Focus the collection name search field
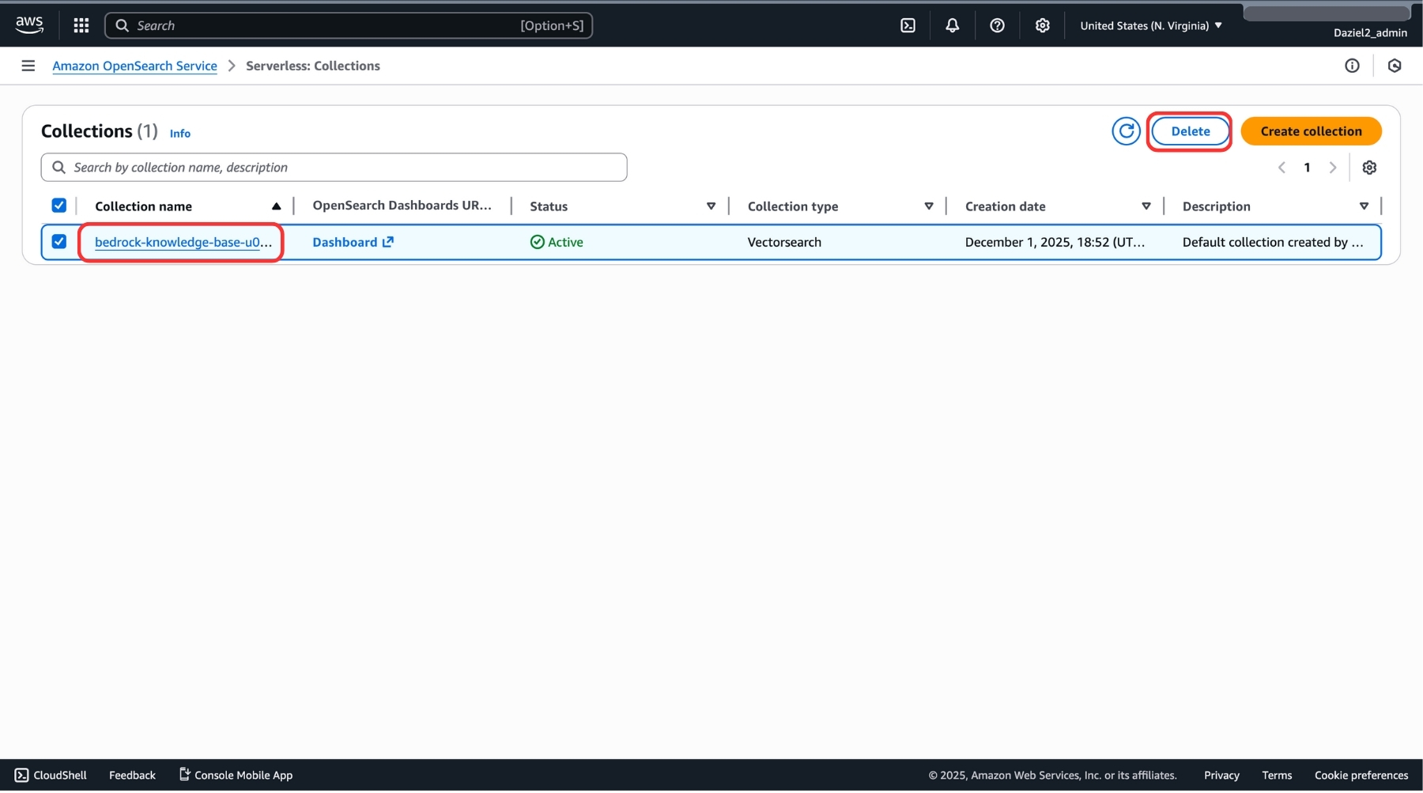1423x793 pixels. (340, 168)
